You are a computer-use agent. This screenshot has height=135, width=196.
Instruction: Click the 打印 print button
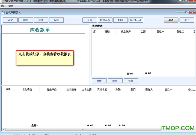120,20
